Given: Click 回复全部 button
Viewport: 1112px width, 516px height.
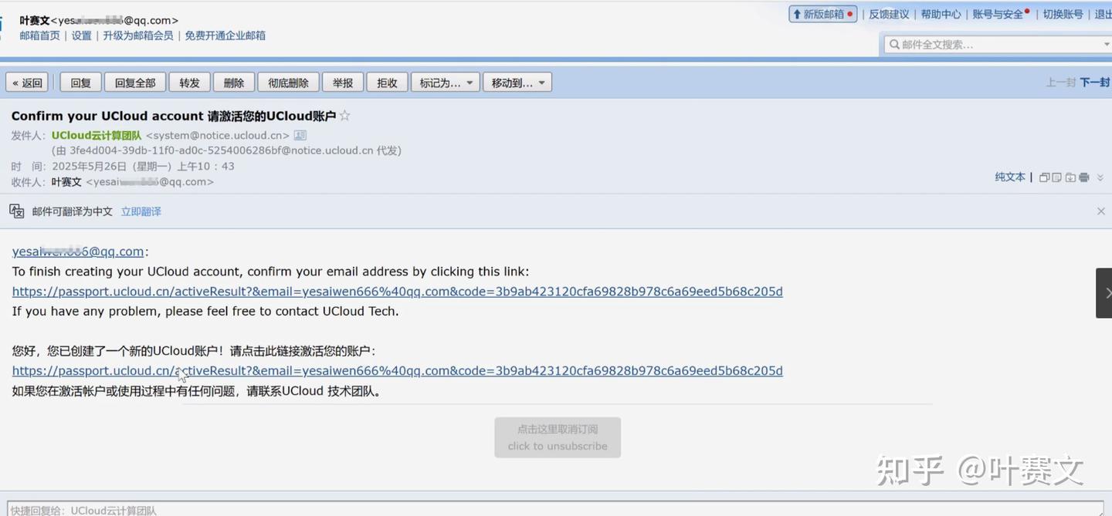Looking at the screenshot, I should (135, 83).
